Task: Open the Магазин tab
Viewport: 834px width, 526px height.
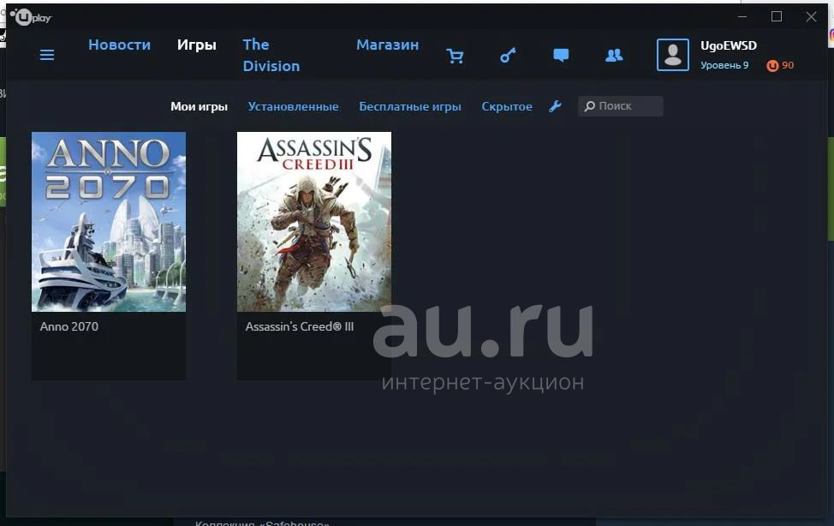Action: [x=387, y=45]
